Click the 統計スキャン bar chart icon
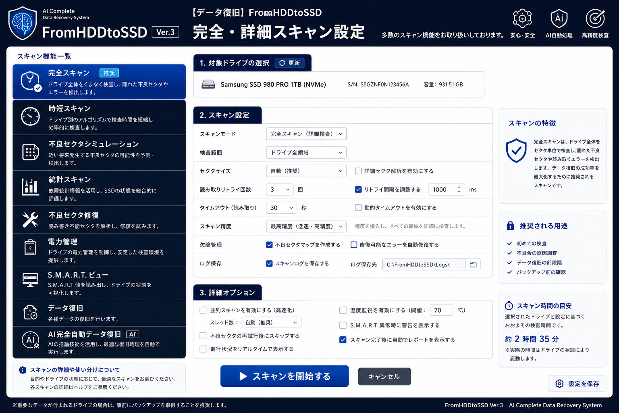The width and height of the screenshot is (619, 413). click(30, 187)
